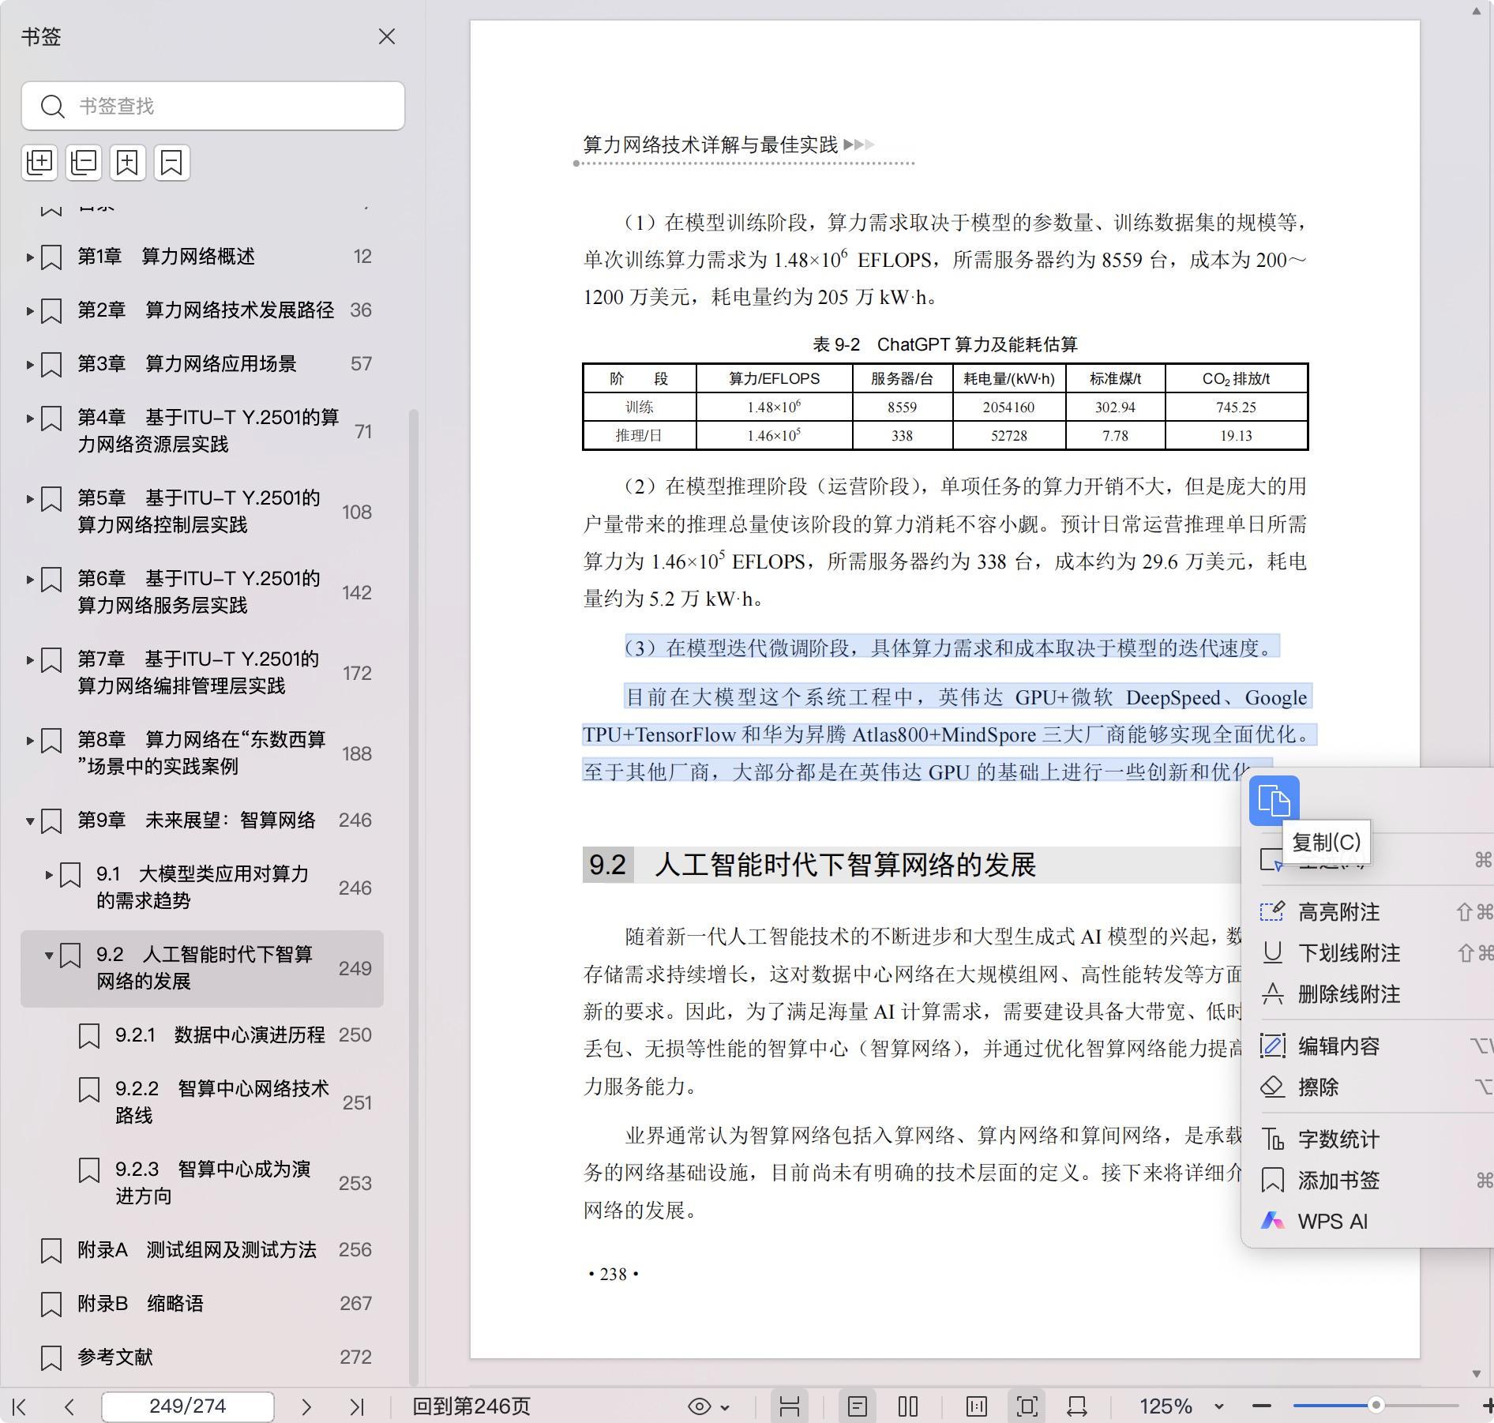Click the add bookmark icon in the sidebar
1494x1423 pixels.
pyautogui.click(x=128, y=163)
